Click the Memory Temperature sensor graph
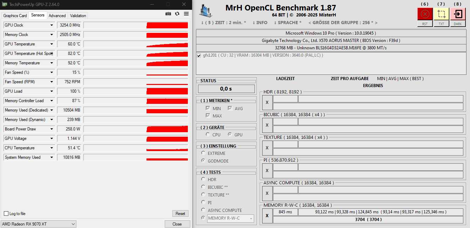 point(136,63)
